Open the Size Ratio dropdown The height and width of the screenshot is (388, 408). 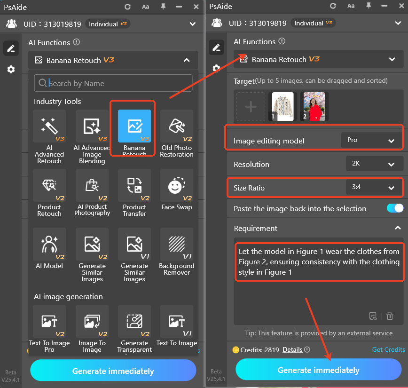click(x=375, y=187)
